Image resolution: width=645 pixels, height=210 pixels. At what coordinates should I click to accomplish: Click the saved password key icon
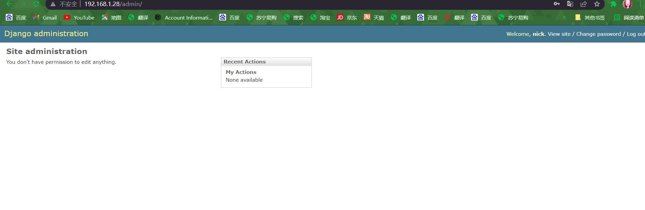556,4
